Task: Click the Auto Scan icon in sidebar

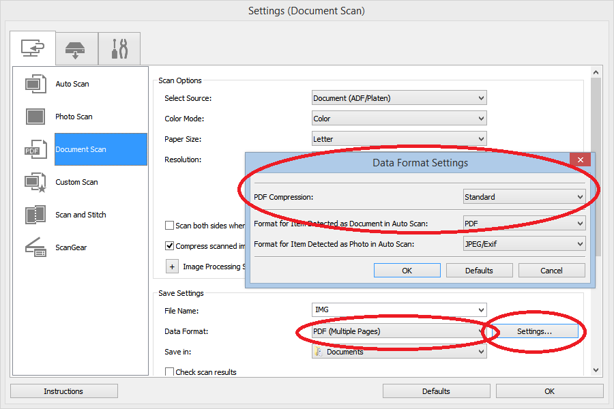Action: pyautogui.click(x=35, y=84)
